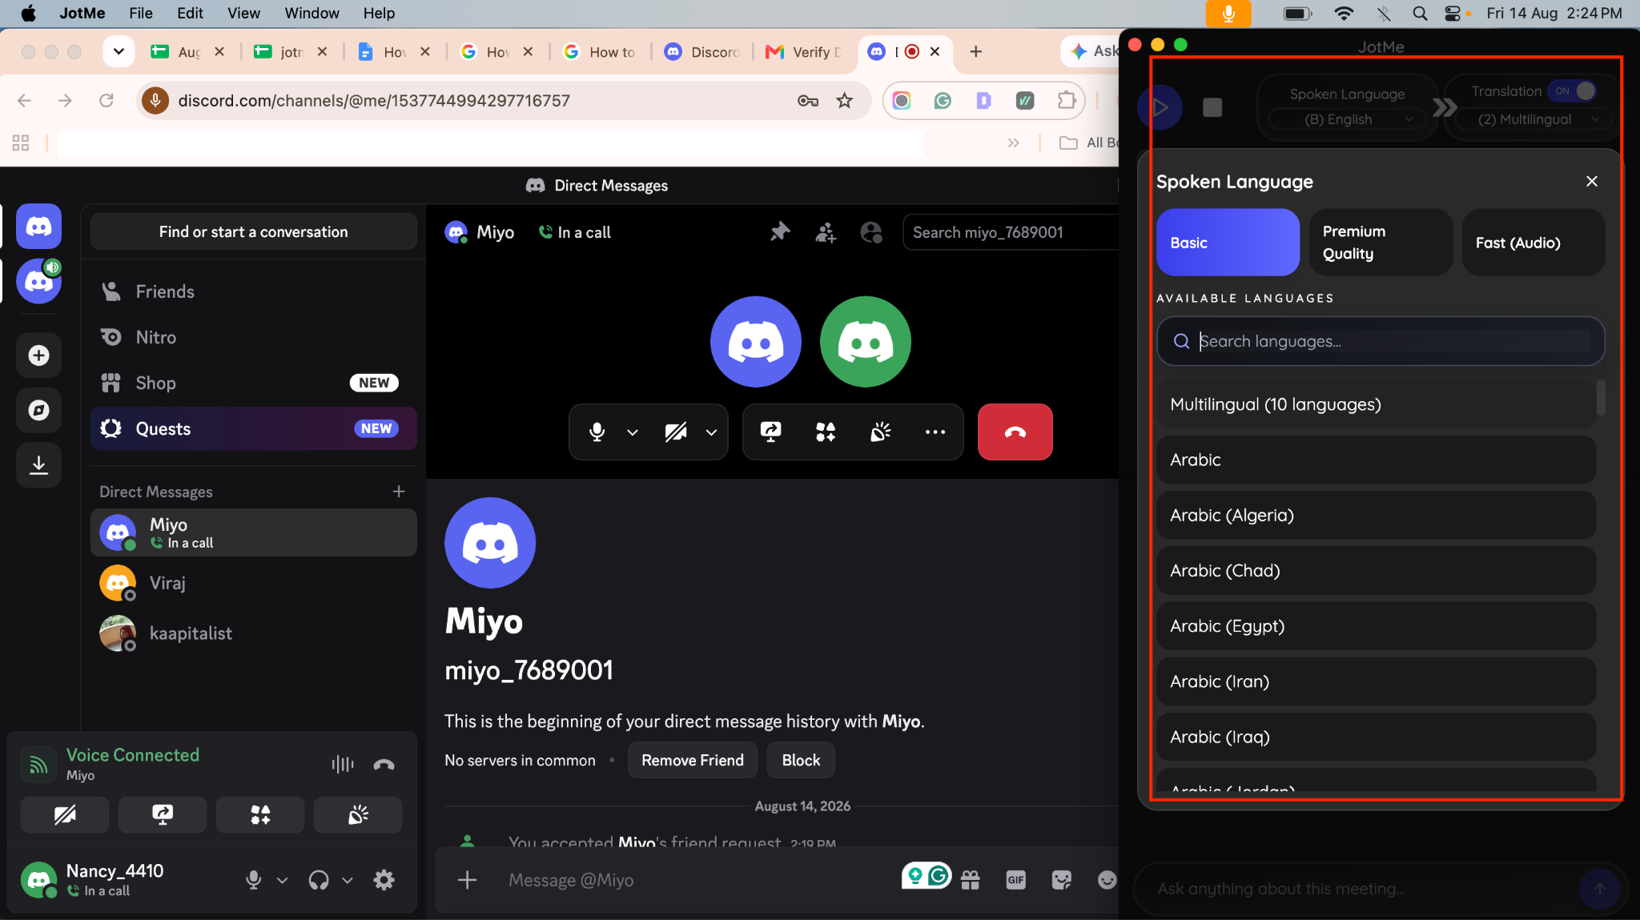Open the Window menu in menu bar

312,13
